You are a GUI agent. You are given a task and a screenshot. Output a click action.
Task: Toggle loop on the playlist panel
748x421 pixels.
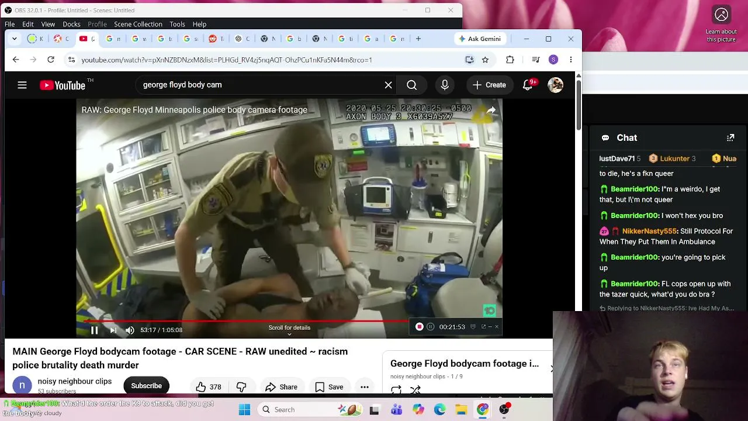(396, 390)
